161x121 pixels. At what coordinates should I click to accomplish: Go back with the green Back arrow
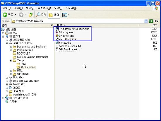tap(5, 15)
